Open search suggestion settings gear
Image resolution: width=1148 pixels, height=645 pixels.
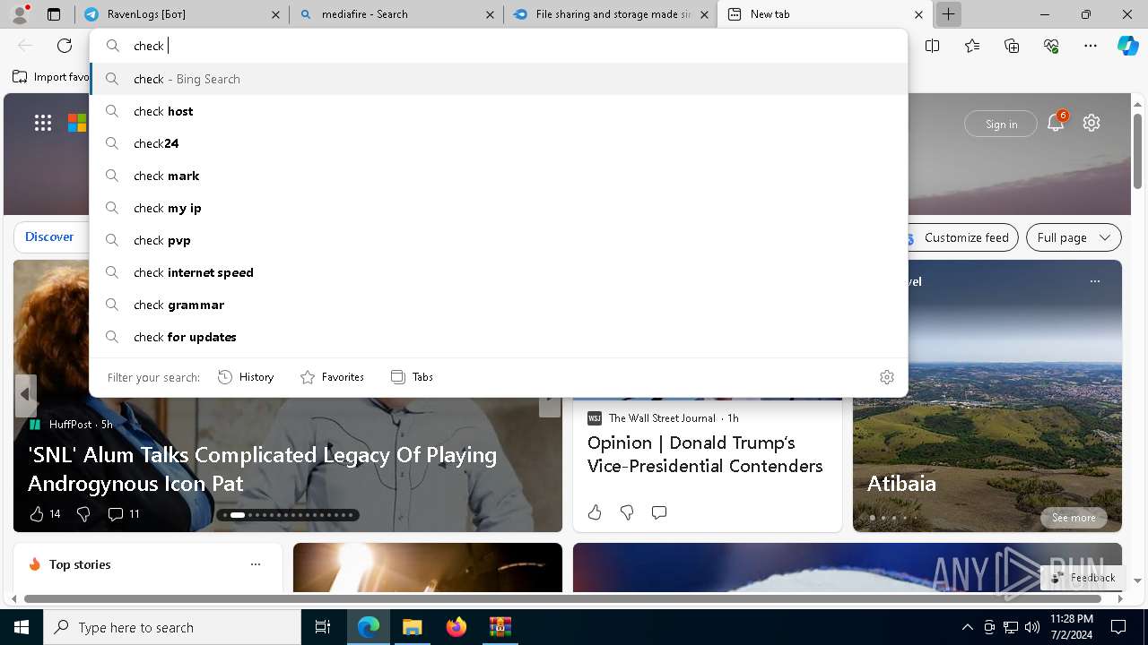(x=887, y=377)
